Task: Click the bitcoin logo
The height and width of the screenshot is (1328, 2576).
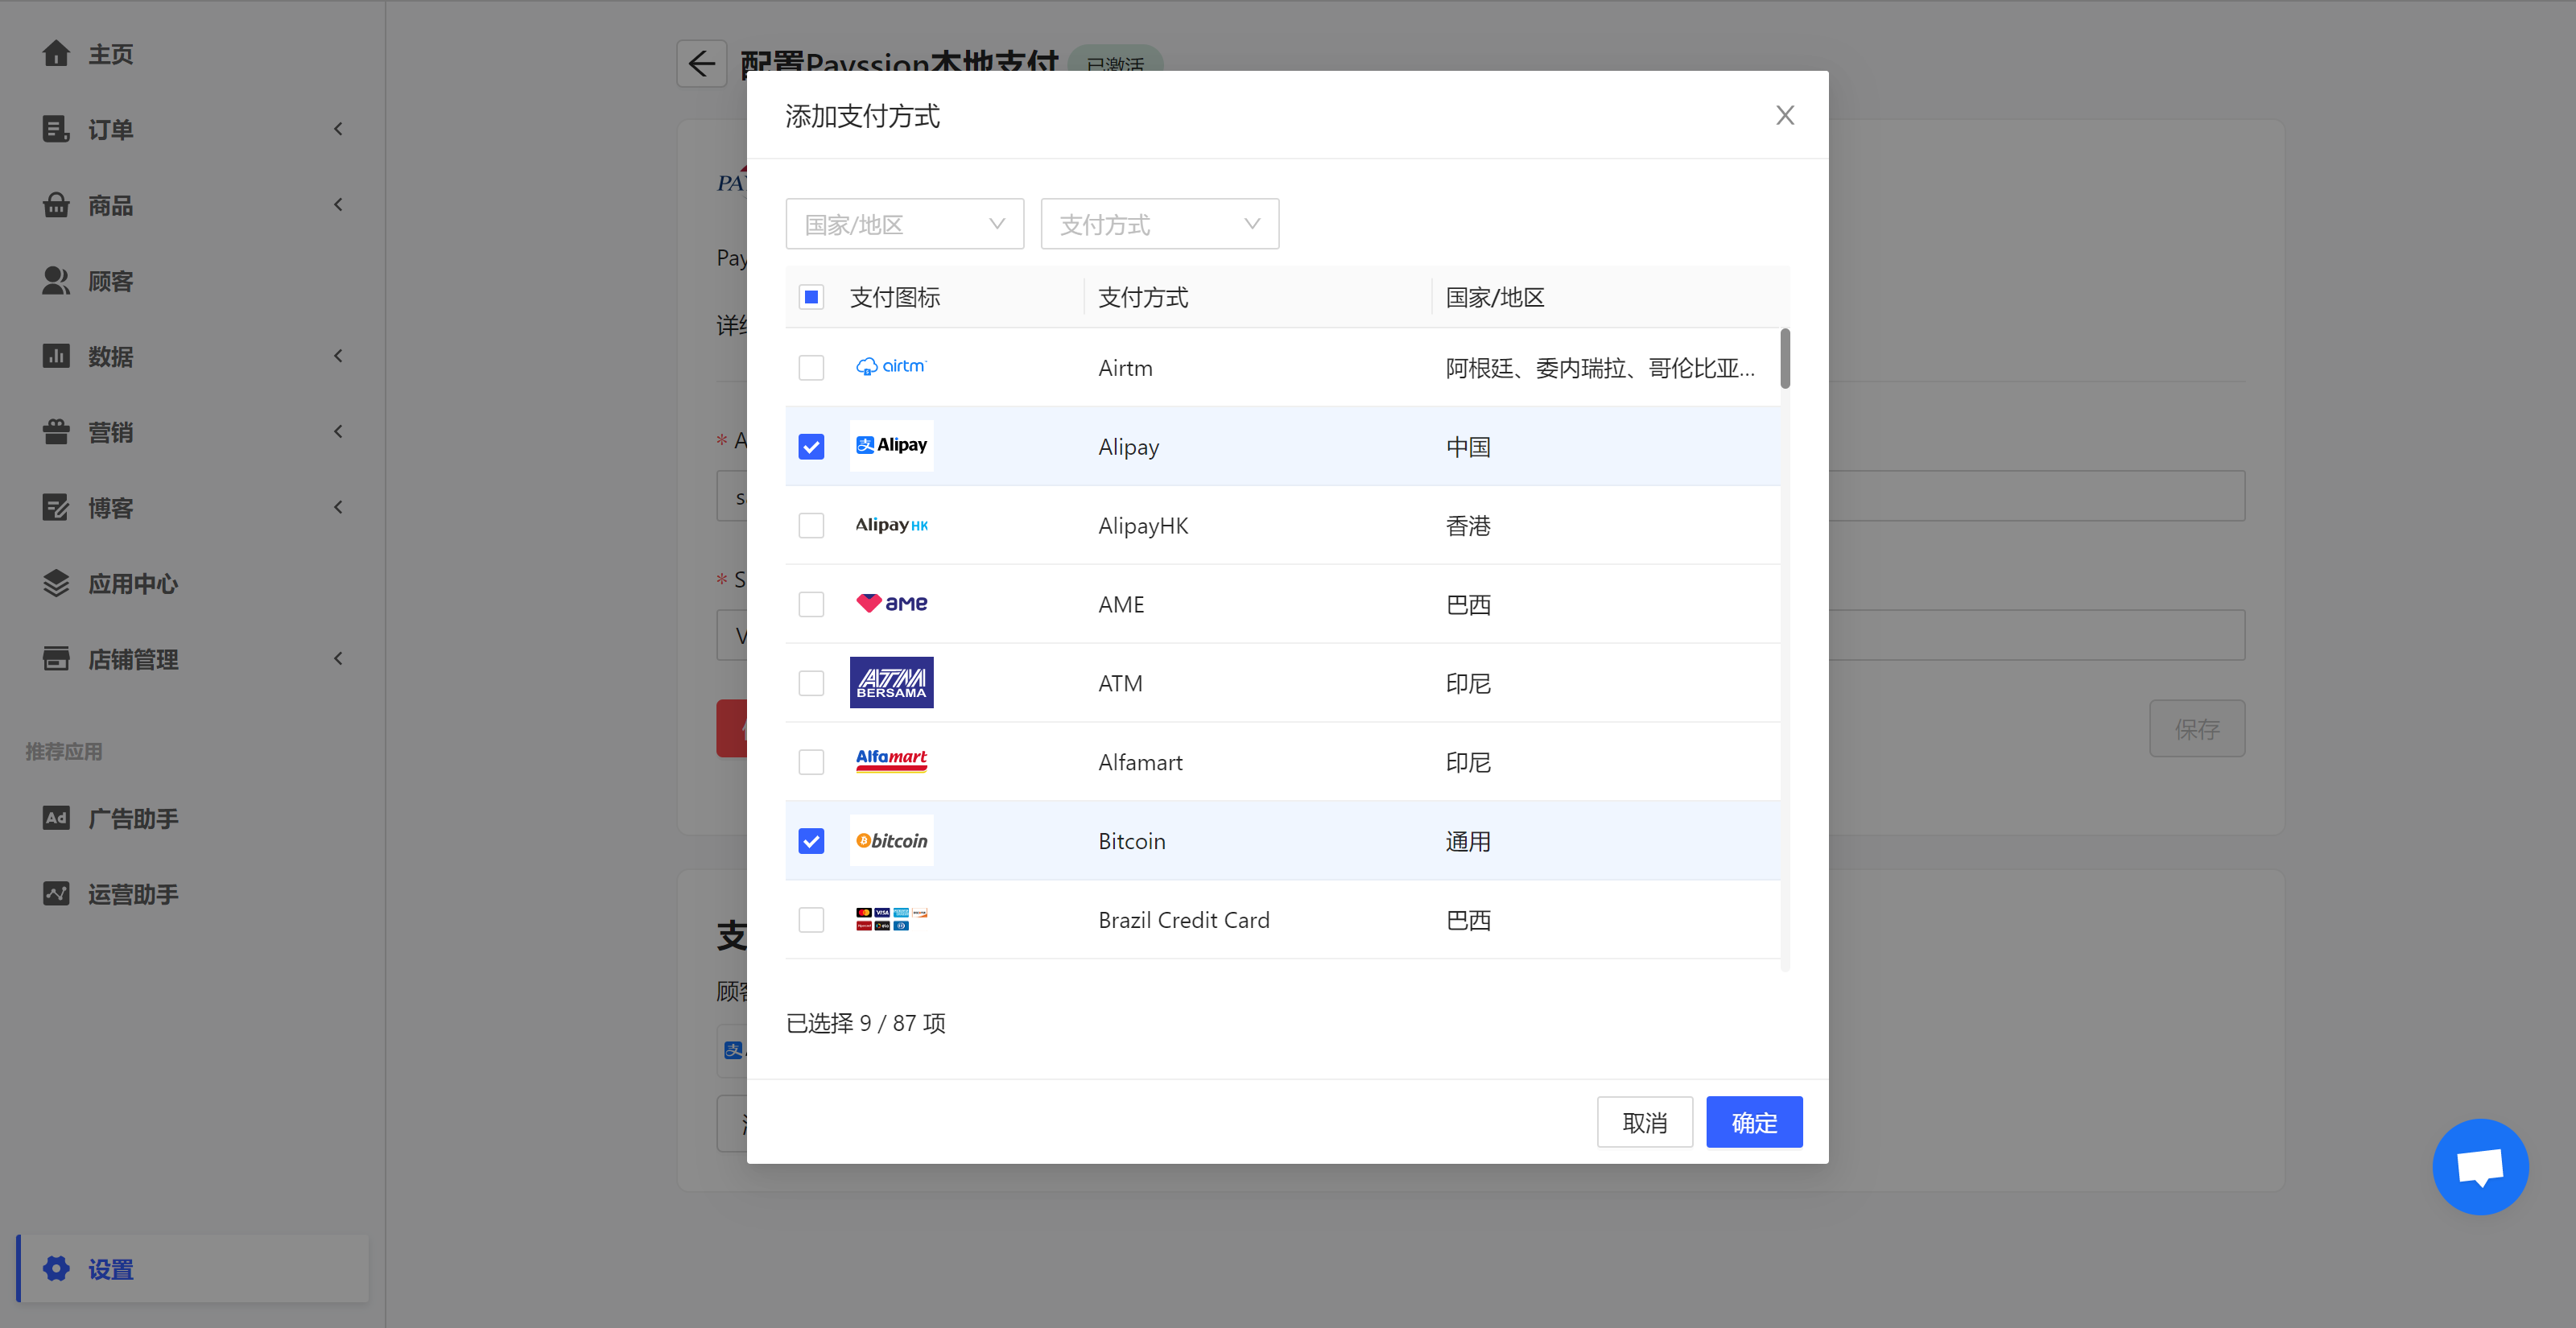Action: pos(891,841)
